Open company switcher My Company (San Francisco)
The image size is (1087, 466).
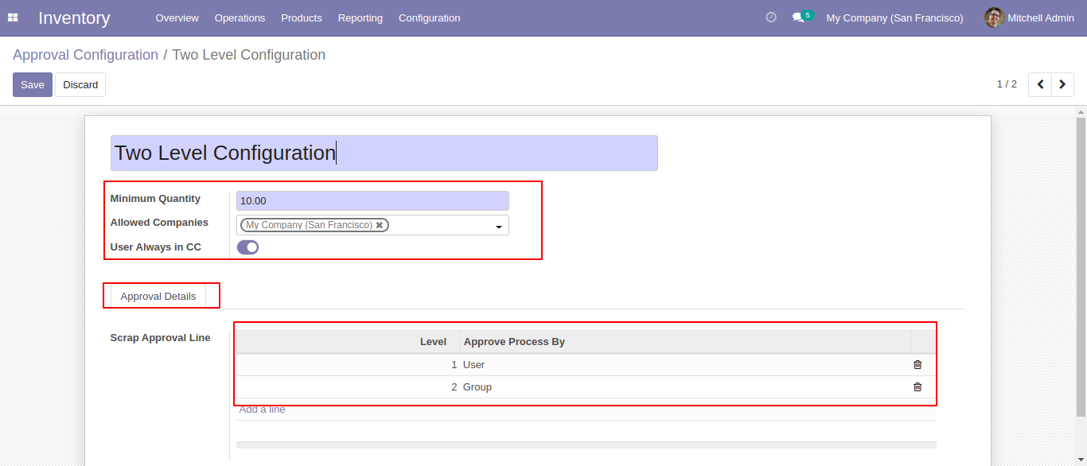894,17
